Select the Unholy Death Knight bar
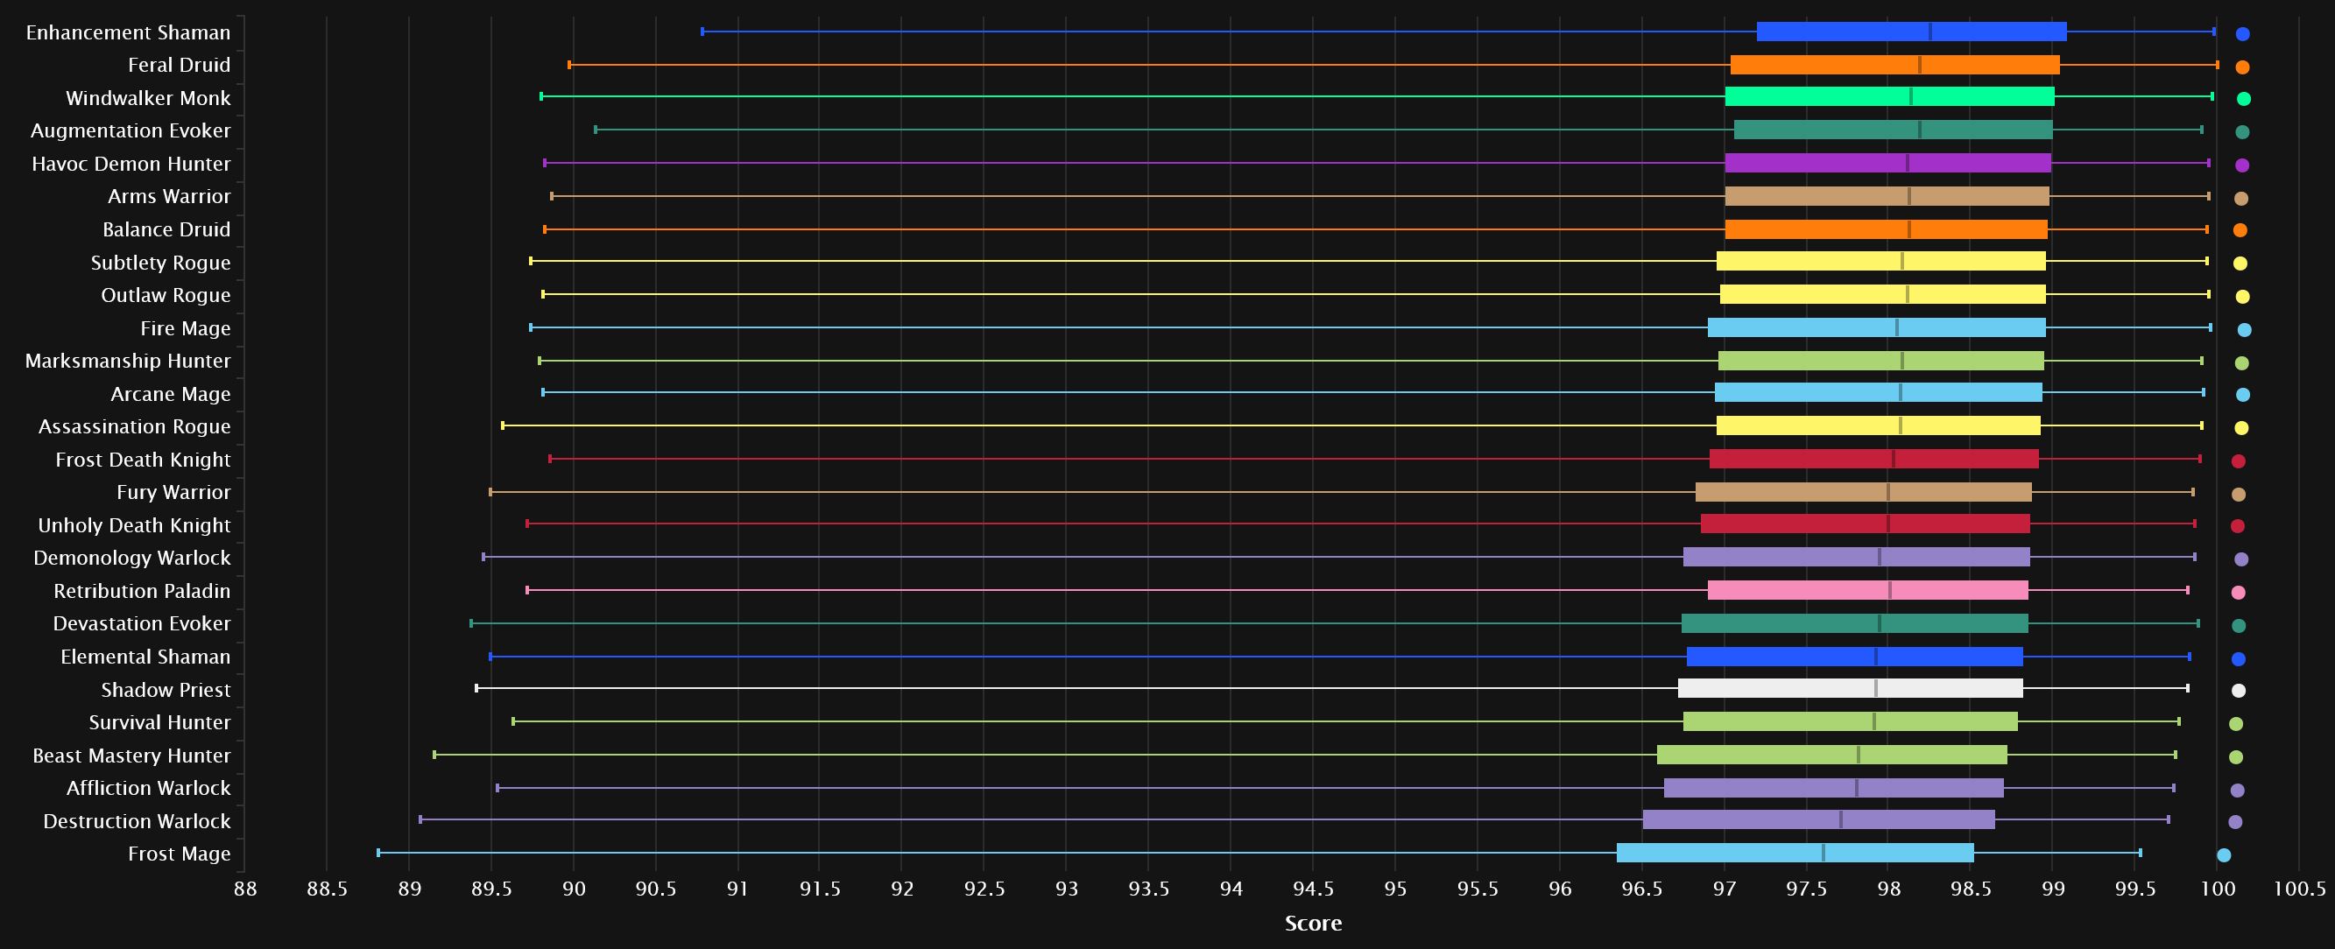The width and height of the screenshot is (2335, 949). [x=1866, y=524]
